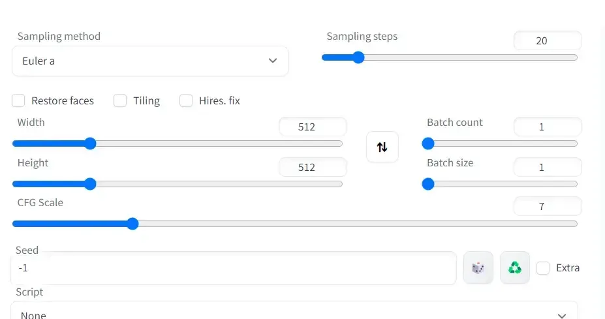The height and width of the screenshot is (319, 605).
Task: Focus the Seed input field
Action: pos(233,268)
